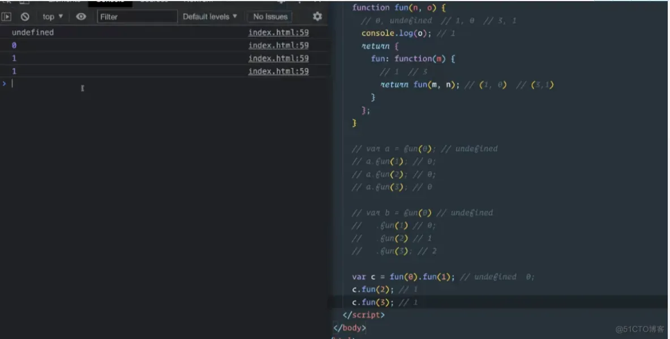Focus the console Filter input field
Viewport: 670px width, 339px height.
coord(137,16)
